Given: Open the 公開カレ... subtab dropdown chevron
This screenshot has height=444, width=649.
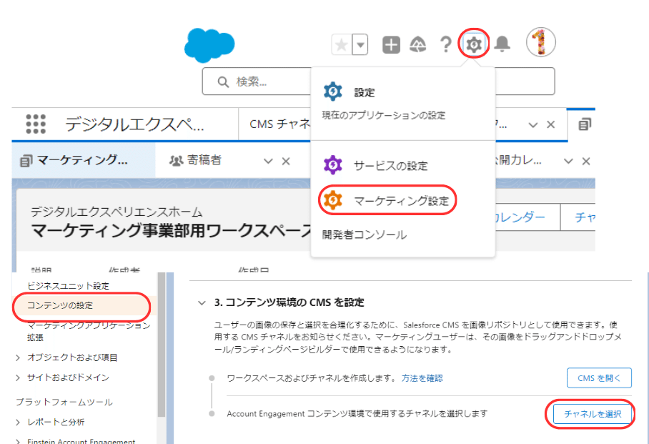Looking at the screenshot, I should 568,161.
